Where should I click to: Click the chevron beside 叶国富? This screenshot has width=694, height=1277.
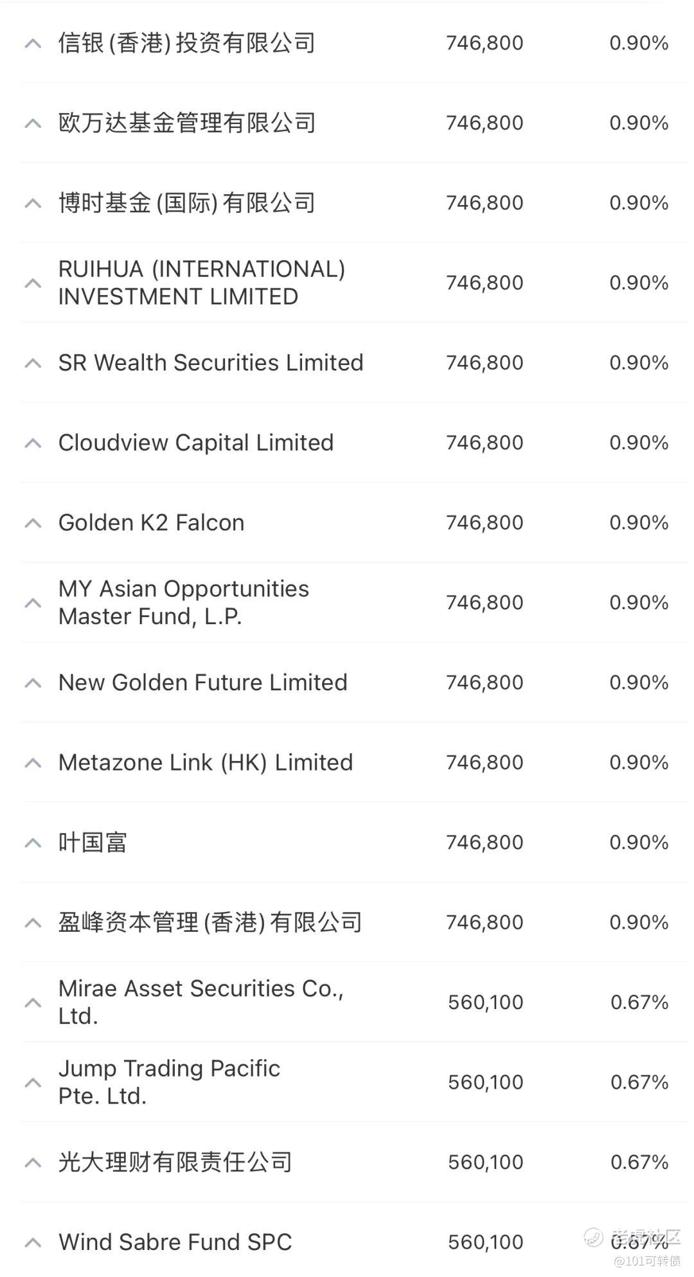33,843
